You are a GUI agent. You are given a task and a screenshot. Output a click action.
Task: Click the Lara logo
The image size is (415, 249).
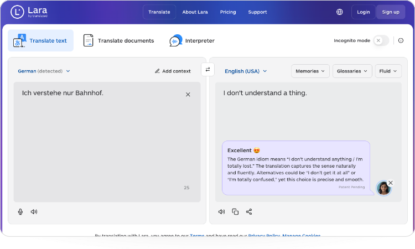pyautogui.click(x=29, y=12)
